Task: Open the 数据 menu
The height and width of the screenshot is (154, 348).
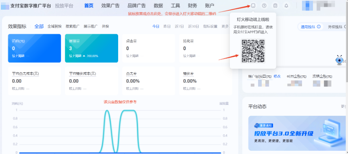Action: coord(158,6)
